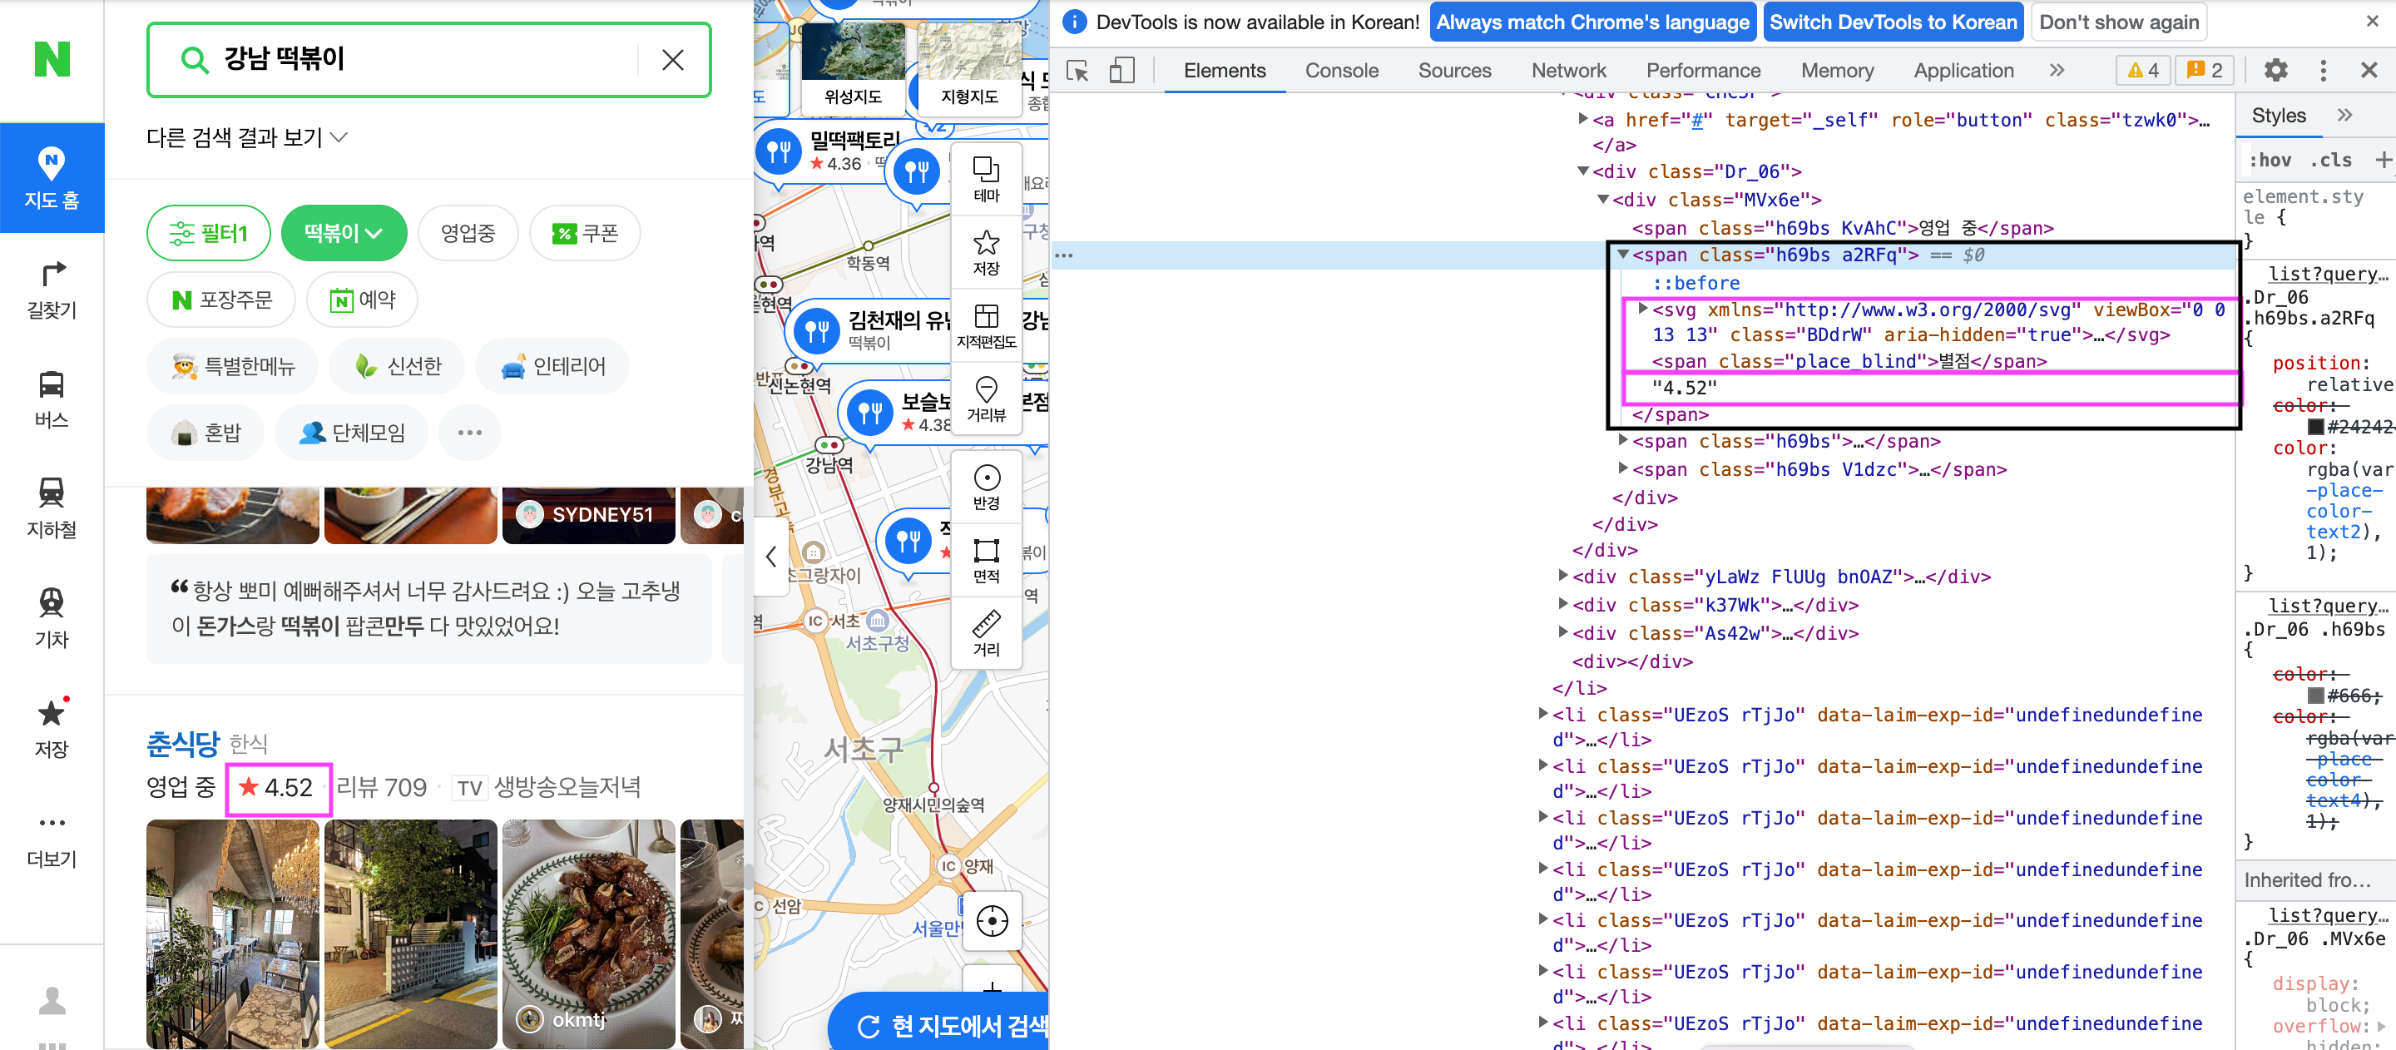Open the 춘식당 interior photo thumbnail
Image resolution: width=2396 pixels, height=1050 pixels.
[233, 934]
